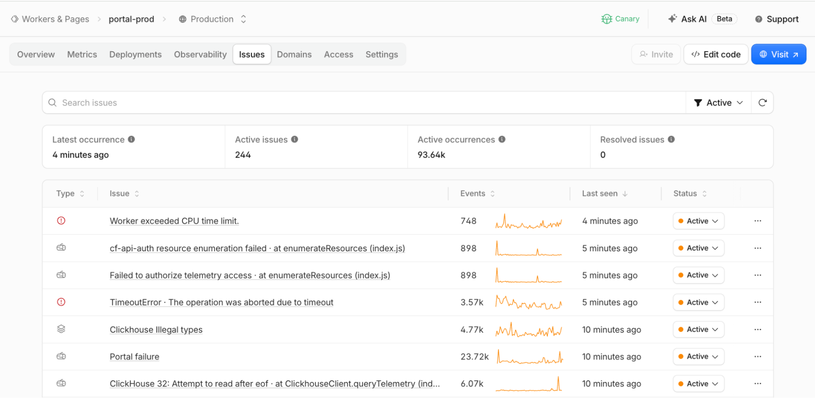Open more options for Worker exceeded CPU row
This screenshot has height=398, width=815.
[758, 221]
